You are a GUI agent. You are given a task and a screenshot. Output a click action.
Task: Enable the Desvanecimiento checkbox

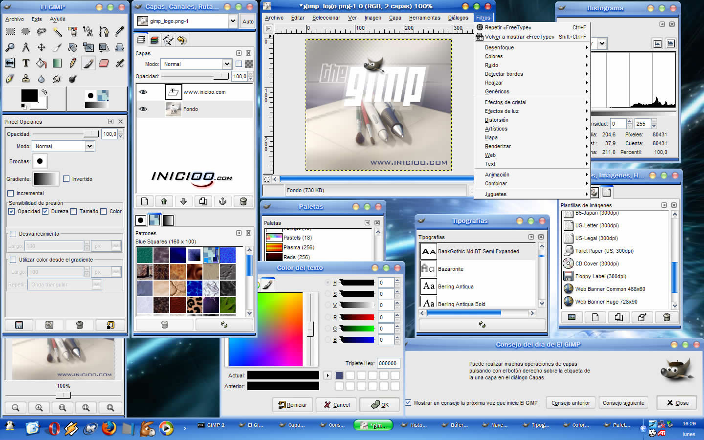[x=13, y=234]
